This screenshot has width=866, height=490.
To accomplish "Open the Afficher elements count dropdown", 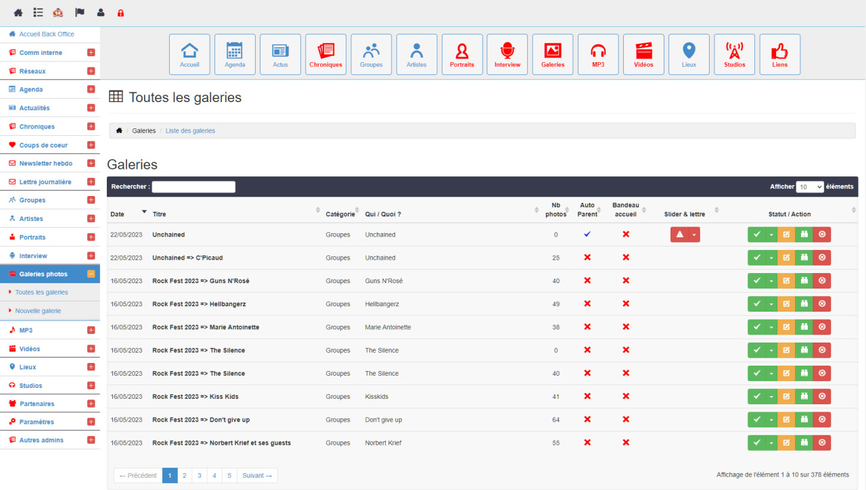I will pos(810,187).
